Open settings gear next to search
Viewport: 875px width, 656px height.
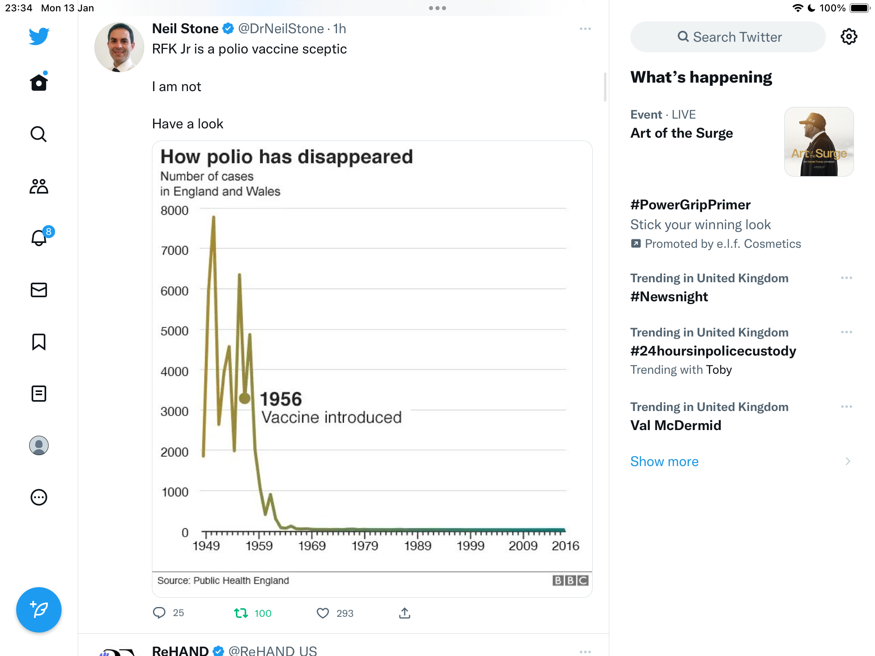[849, 37]
